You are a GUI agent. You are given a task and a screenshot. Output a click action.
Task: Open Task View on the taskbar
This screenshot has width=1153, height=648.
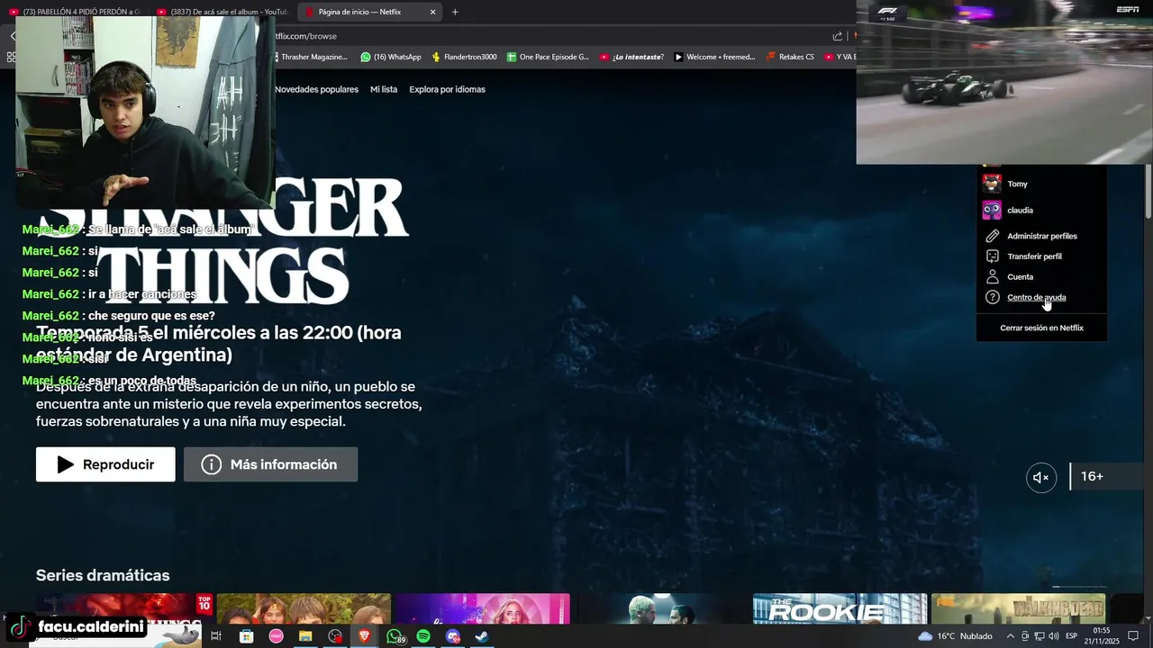click(x=216, y=636)
